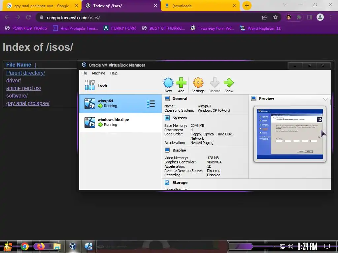Switch to the Downloads tab
The width and height of the screenshot is (338, 253).
[x=200, y=6]
